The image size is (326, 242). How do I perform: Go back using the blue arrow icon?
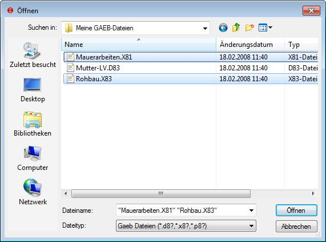tap(223, 27)
